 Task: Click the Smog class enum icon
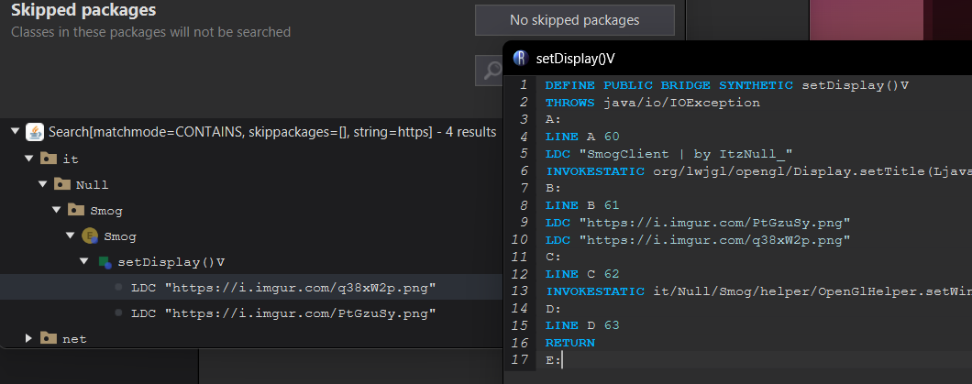click(90, 236)
